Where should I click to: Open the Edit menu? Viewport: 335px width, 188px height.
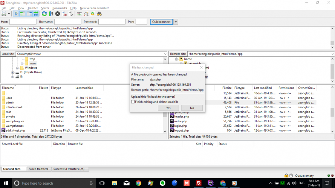[x=12, y=8]
